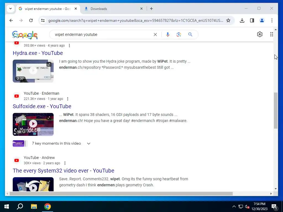Open Windows taskbar search
The height and width of the screenshot is (212, 283).
[20, 206]
